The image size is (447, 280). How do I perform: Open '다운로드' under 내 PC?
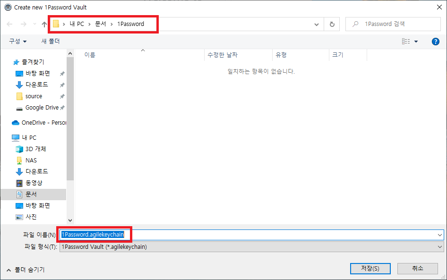37,171
